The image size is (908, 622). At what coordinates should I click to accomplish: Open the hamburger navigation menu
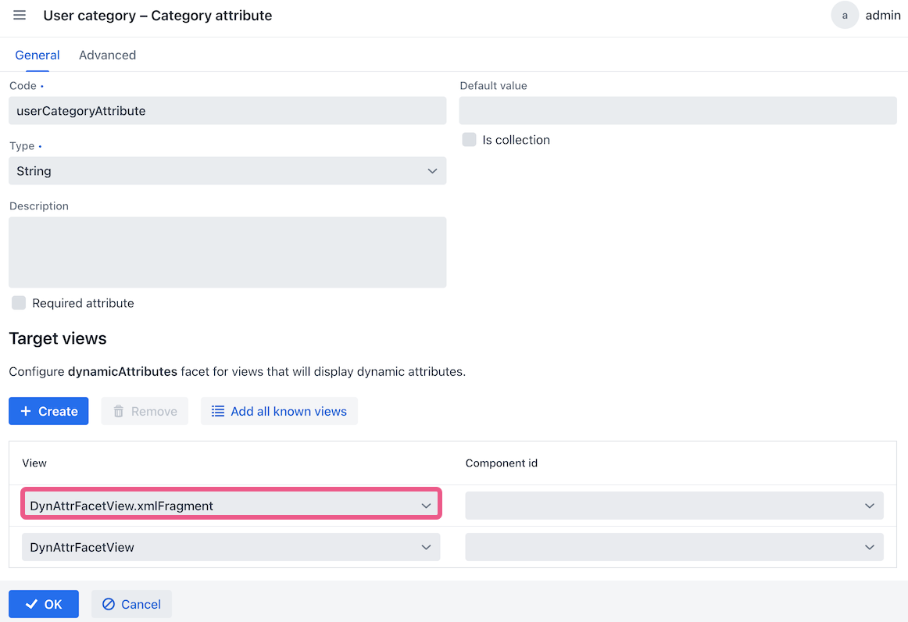(20, 16)
